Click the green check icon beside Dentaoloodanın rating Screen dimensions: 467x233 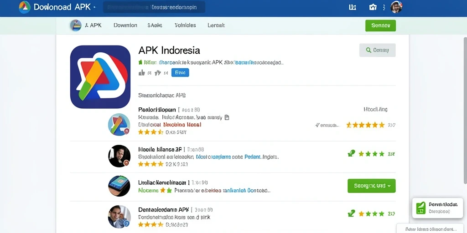pos(352,213)
